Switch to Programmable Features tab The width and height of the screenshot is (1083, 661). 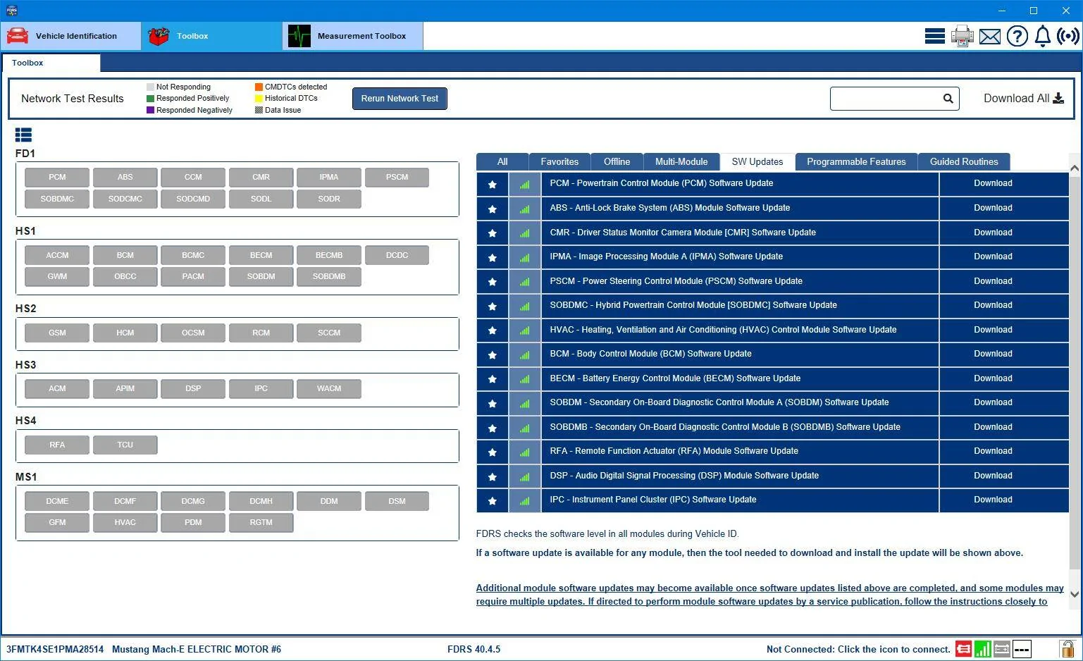(x=856, y=162)
